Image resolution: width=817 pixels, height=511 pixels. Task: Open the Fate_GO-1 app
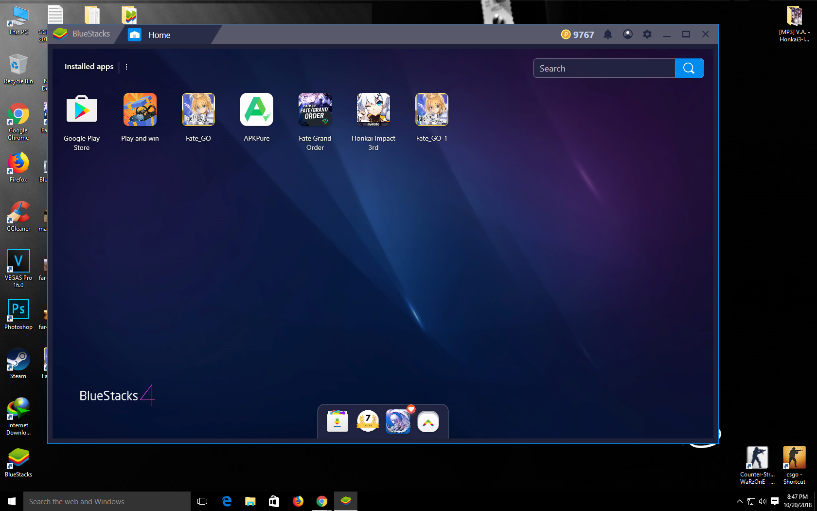(432, 109)
